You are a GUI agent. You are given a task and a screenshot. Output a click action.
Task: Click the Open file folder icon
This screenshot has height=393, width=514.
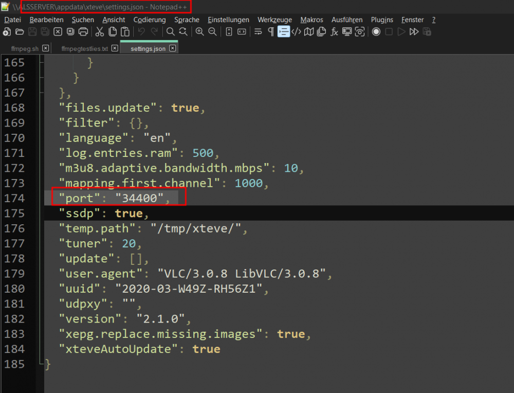[x=20, y=32]
